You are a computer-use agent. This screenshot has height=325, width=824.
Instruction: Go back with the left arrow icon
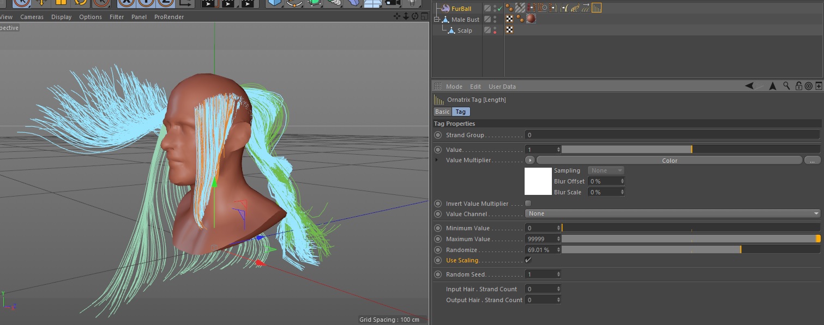tap(750, 86)
